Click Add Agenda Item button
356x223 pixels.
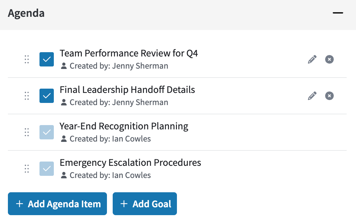pos(57,204)
